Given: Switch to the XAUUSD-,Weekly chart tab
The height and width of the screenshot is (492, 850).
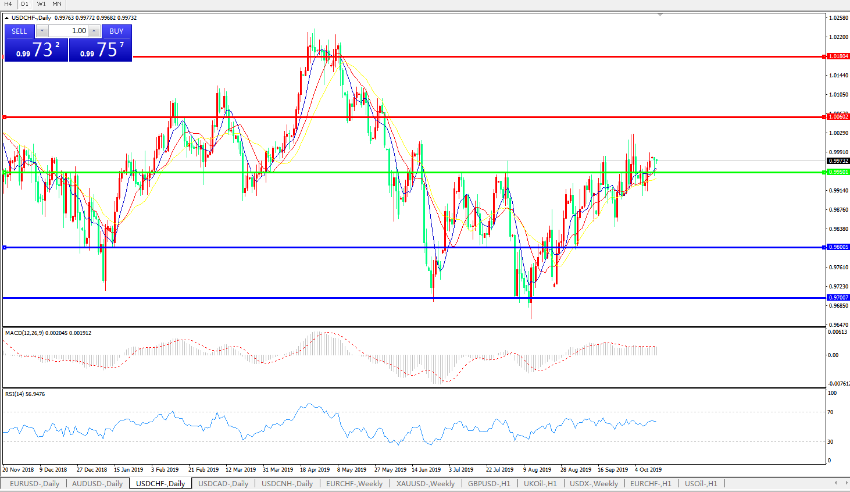Looking at the screenshot, I should point(425,484).
